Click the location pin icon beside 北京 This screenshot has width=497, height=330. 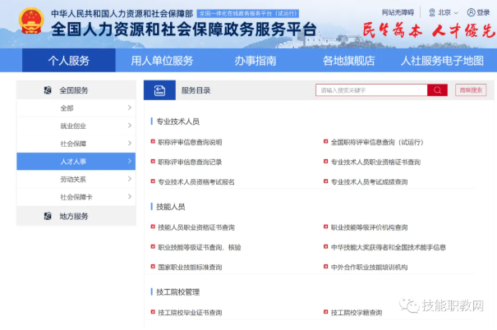click(432, 12)
